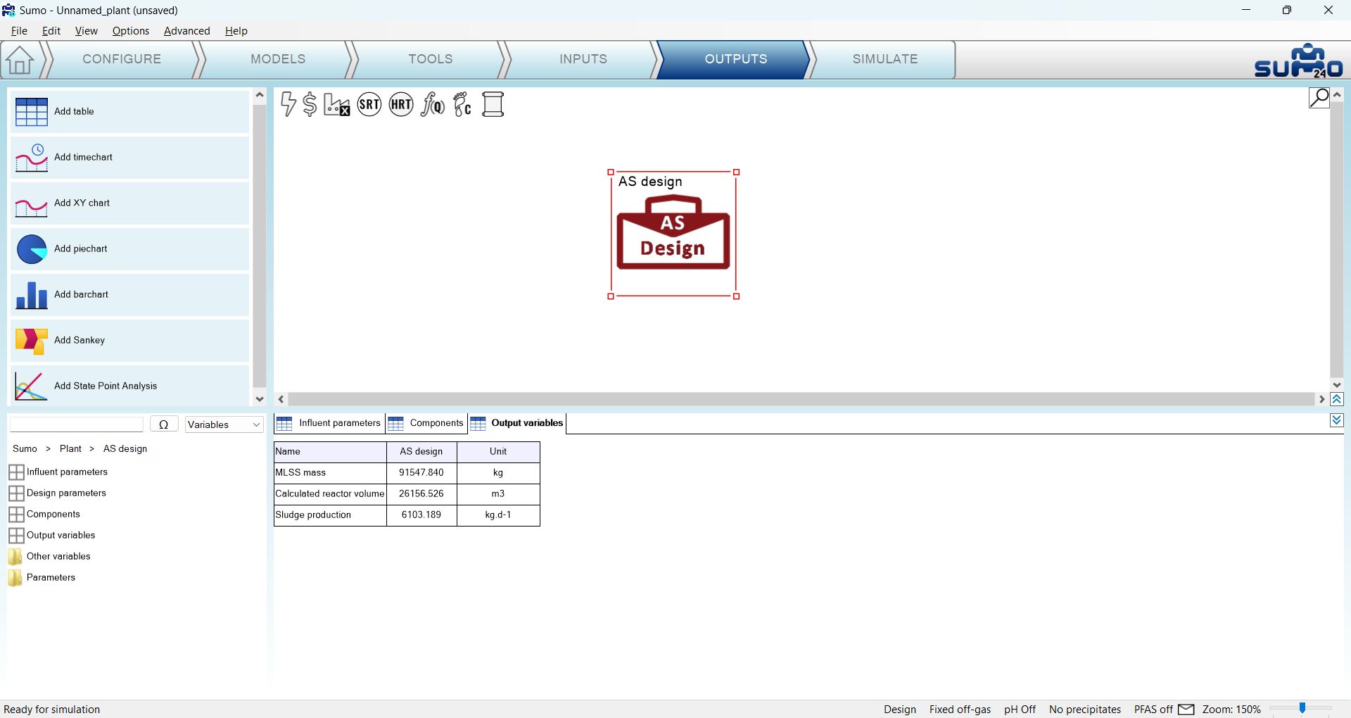Go to the INPUTS step
1351x718 pixels.
pos(583,59)
